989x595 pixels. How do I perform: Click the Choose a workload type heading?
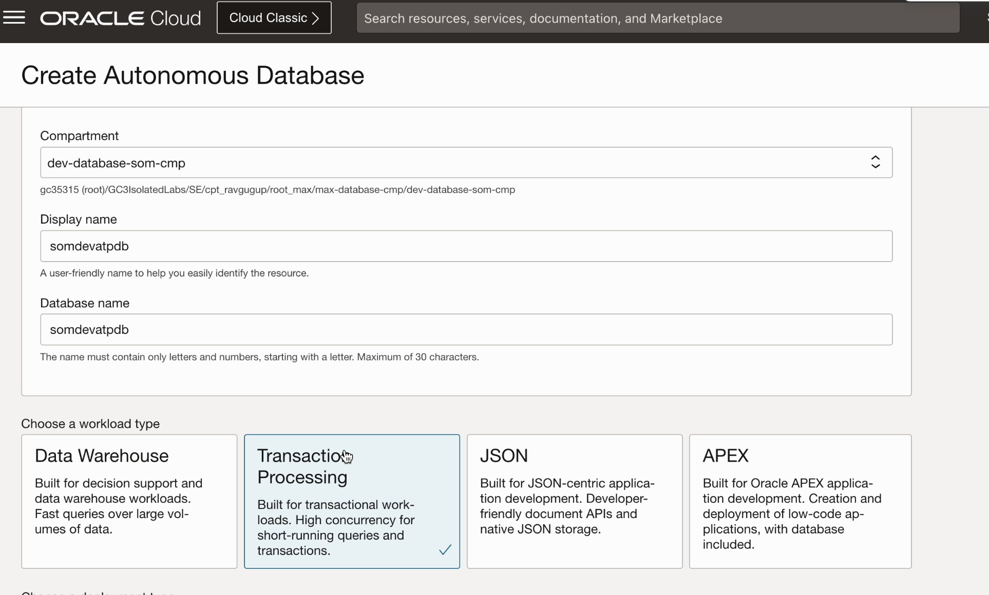click(90, 424)
